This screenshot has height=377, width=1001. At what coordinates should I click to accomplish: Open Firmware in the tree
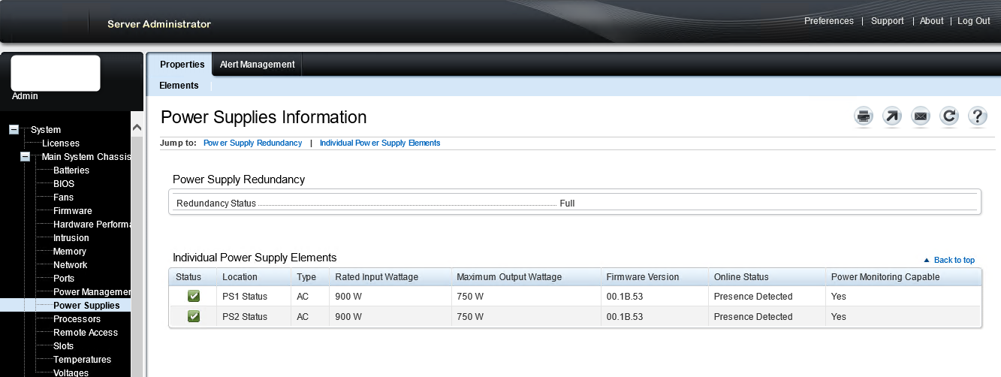coord(73,211)
